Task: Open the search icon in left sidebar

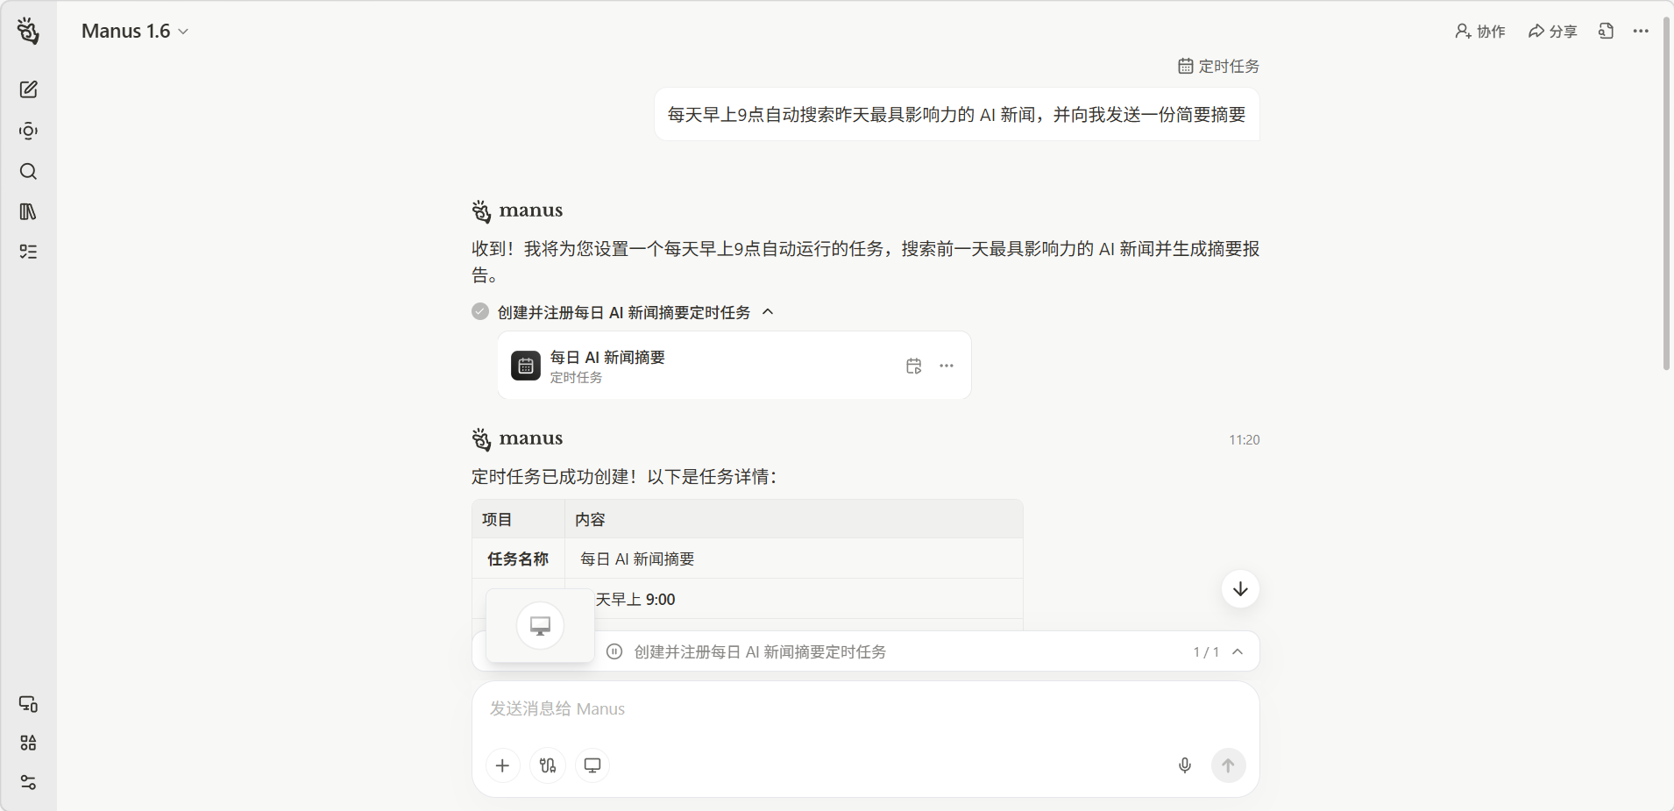Action: [x=28, y=171]
